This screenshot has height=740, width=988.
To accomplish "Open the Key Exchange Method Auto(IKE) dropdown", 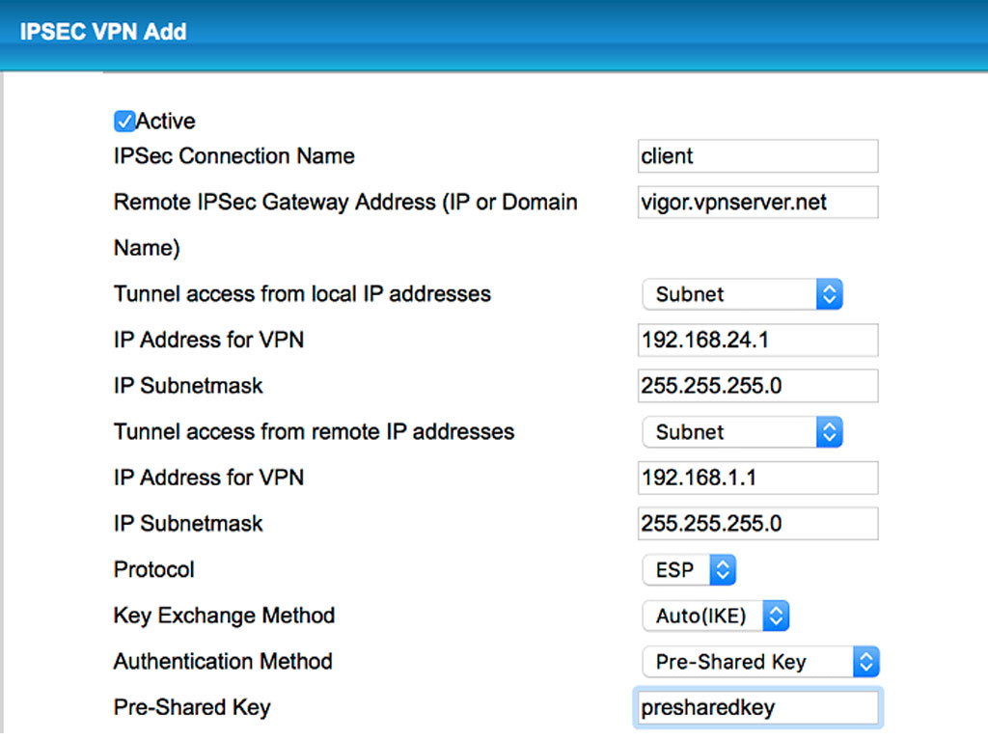I will coord(716,616).
